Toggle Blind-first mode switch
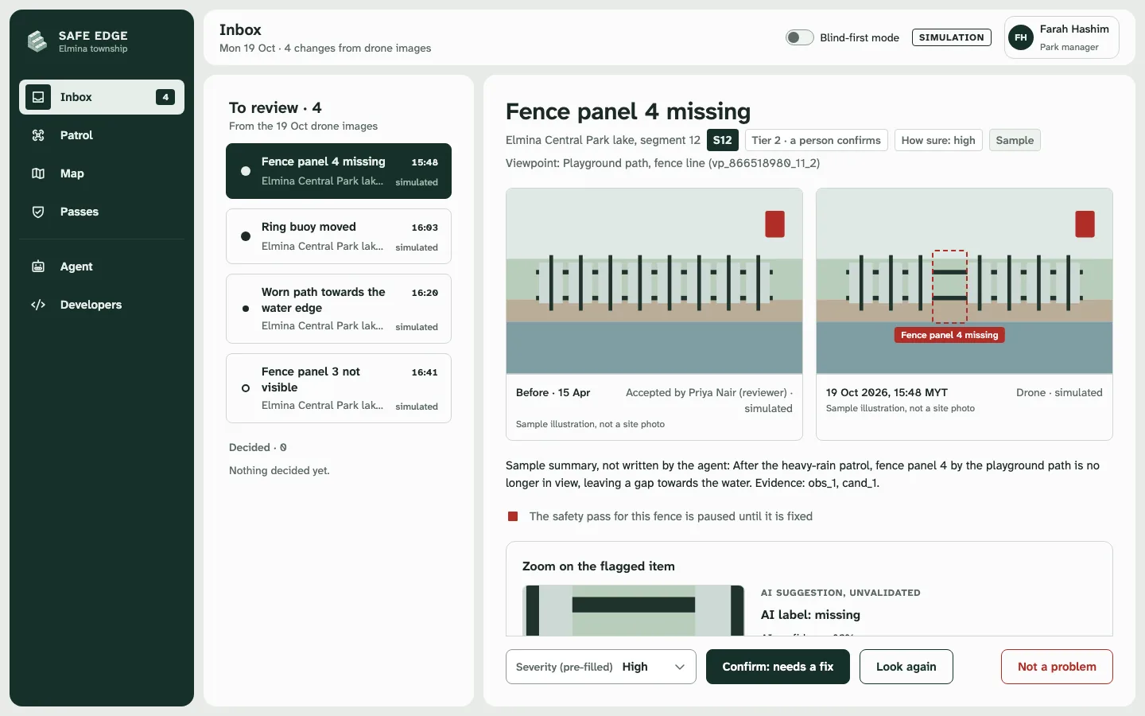 pos(800,37)
